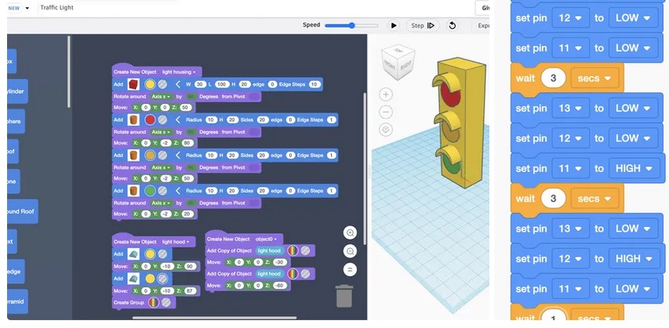The width and height of the screenshot is (669, 328).
Task: Toggle the hole option in Create Group block
Action: pos(166,302)
